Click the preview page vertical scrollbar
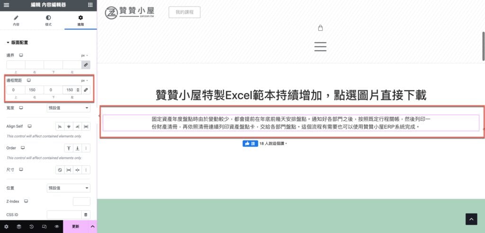The image size is (485, 233). tap(484, 46)
